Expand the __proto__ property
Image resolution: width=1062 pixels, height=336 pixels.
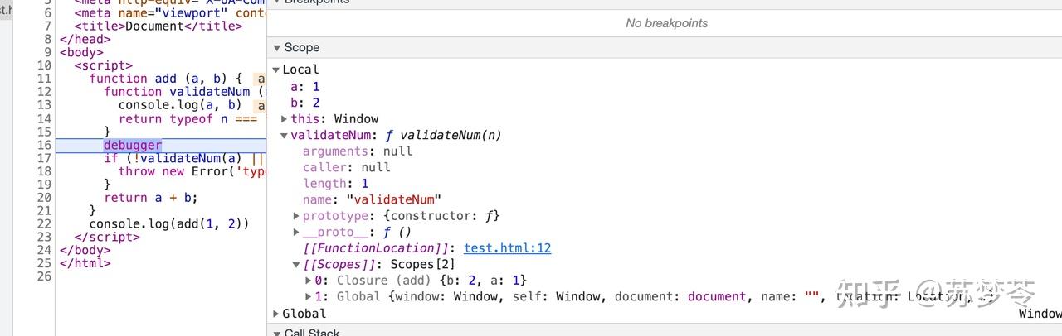[296, 233]
